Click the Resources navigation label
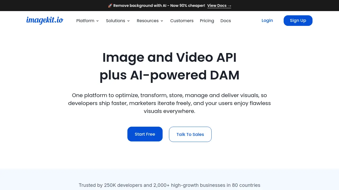The height and width of the screenshot is (190, 339). (148, 21)
